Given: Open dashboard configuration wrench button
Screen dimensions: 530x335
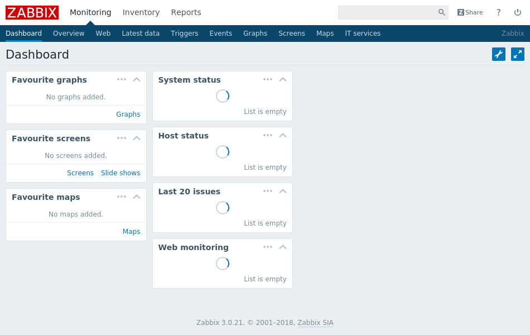Looking at the screenshot, I should (x=499, y=54).
